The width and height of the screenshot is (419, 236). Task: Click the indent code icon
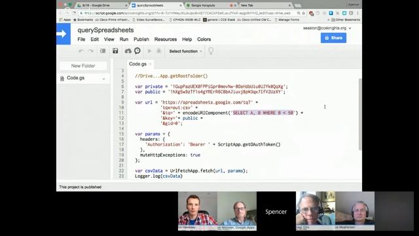click(x=103, y=51)
